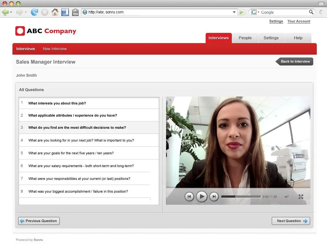Go to browser home page
The height and width of the screenshot is (246, 327).
pos(55,12)
